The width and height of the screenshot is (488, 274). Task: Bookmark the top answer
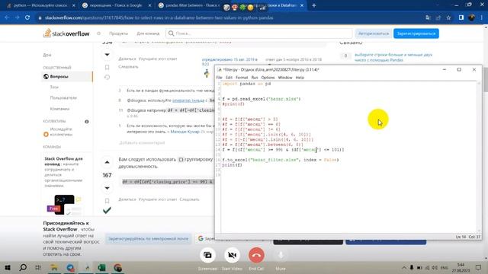107,67
